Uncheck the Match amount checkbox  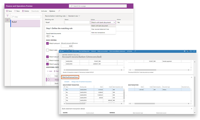tap(47, 43)
